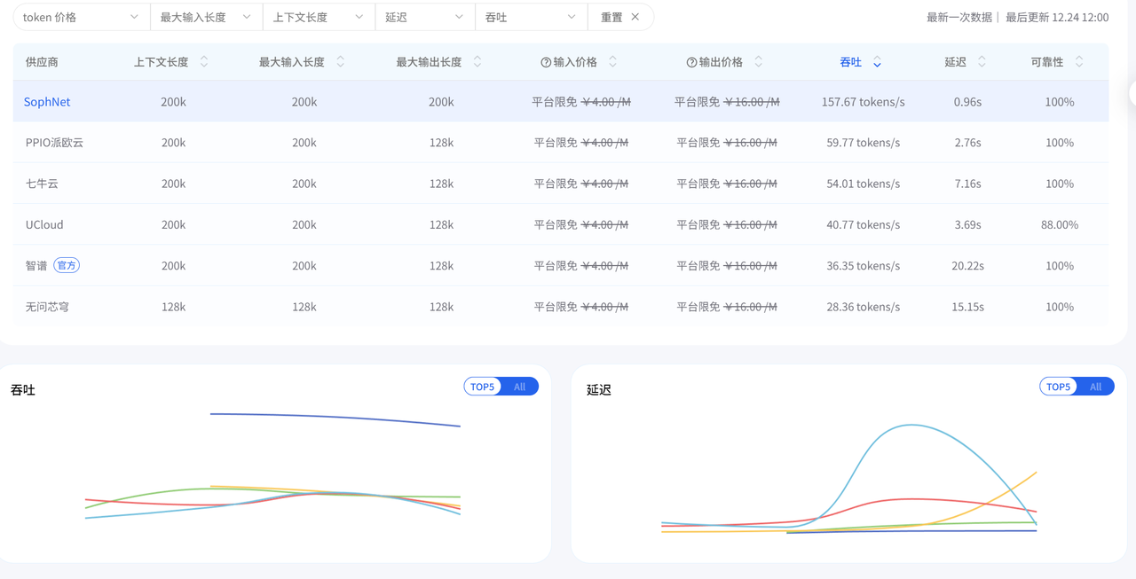Click the 0.96s latency value
This screenshot has width=1136, height=579.
tap(967, 102)
